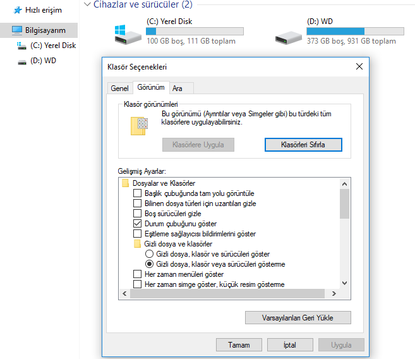
Task: Switch to the Ara tab
Action: pyautogui.click(x=181, y=88)
